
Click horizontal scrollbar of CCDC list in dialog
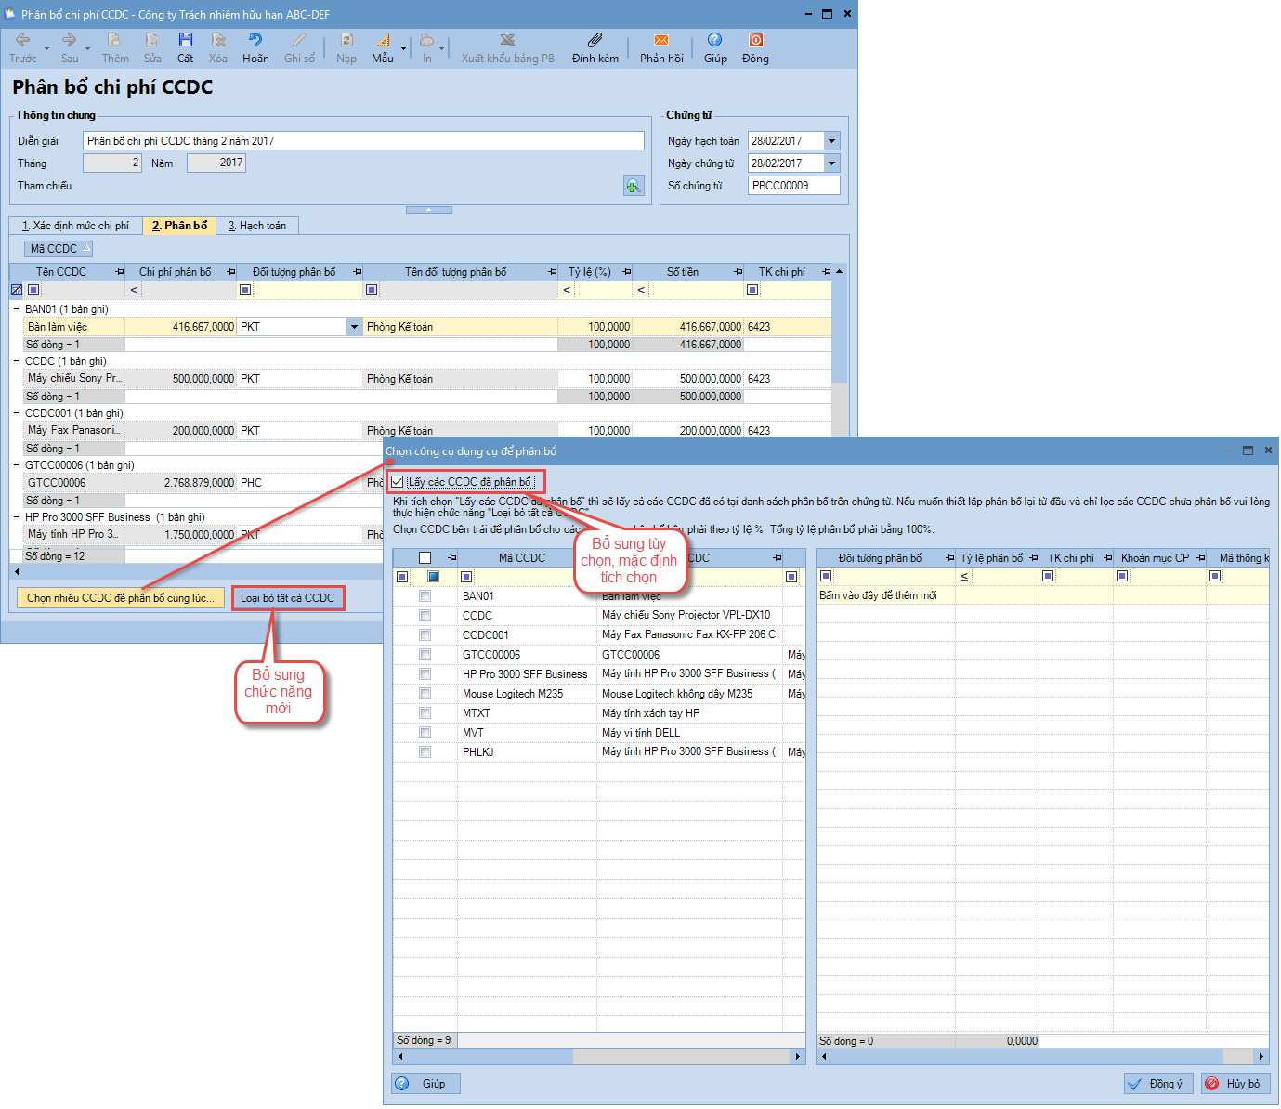click(598, 1057)
